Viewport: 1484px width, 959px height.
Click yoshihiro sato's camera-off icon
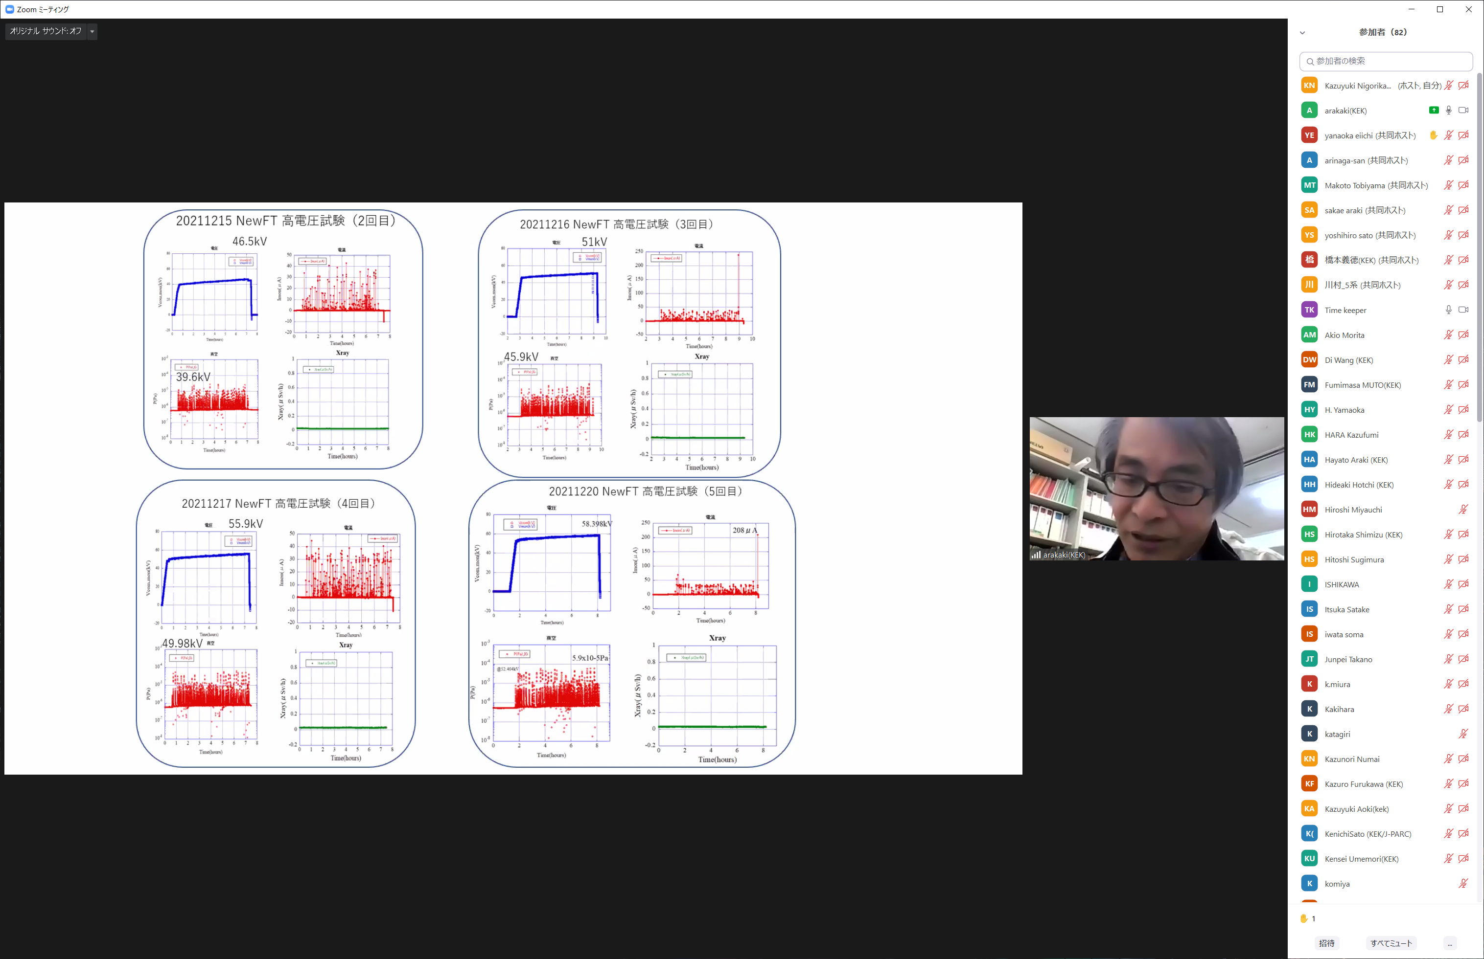(x=1463, y=235)
